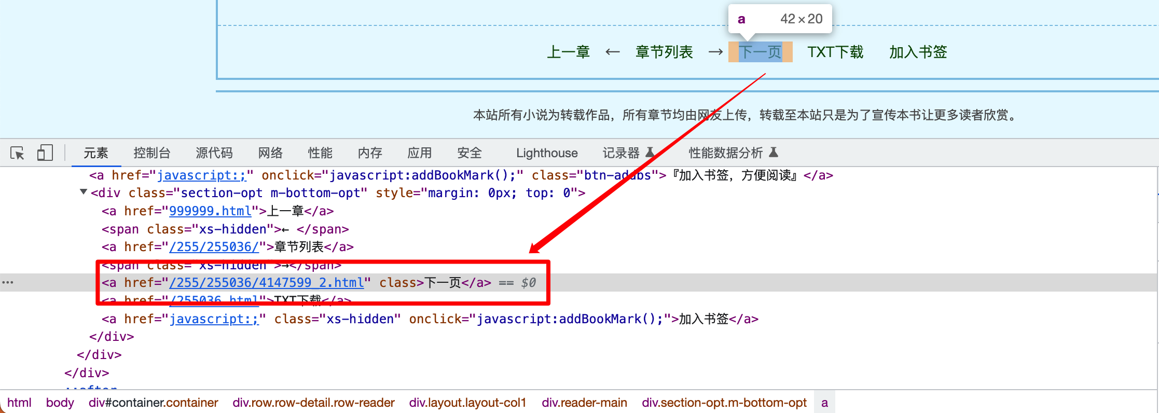Click the flask icon beside 性能数据分析
The image size is (1159, 413).
(x=774, y=152)
